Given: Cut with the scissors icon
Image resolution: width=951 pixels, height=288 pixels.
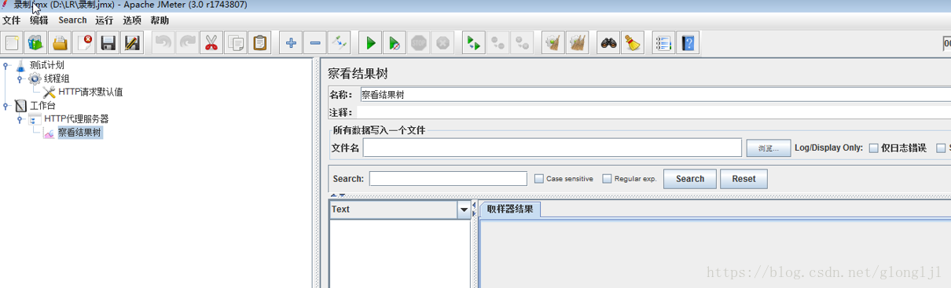Looking at the screenshot, I should [x=211, y=42].
